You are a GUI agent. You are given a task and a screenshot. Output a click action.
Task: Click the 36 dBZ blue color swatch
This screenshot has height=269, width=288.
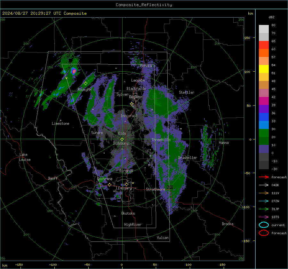[x=264, y=117]
